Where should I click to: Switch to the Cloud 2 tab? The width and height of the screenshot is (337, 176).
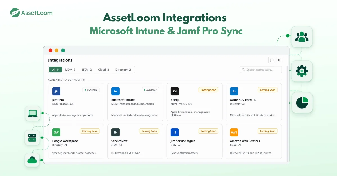(x=104, y=70)
